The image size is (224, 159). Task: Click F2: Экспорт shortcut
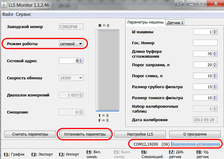click(42, 154)
